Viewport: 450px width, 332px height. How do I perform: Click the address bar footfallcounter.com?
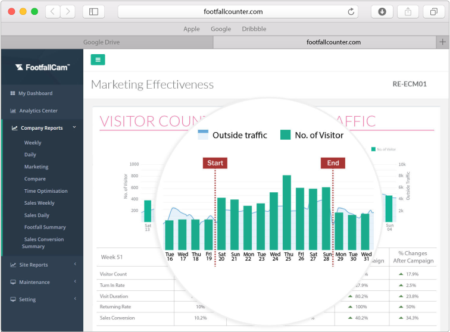click(238, 12)
